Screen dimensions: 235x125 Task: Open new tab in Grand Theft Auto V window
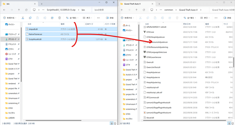point(159,4)
